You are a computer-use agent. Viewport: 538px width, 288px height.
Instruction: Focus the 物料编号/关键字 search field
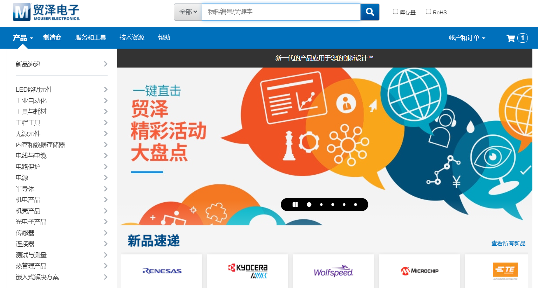click(x=281, y=12)
